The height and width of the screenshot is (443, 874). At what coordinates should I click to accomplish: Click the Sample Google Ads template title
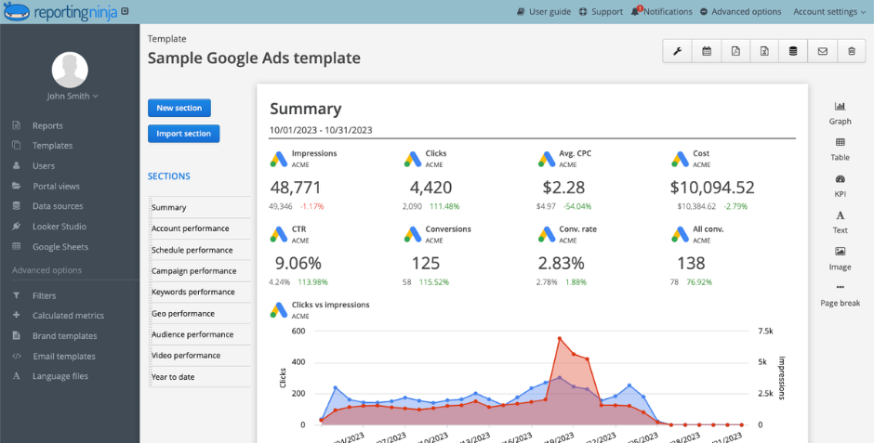point(254,58)
